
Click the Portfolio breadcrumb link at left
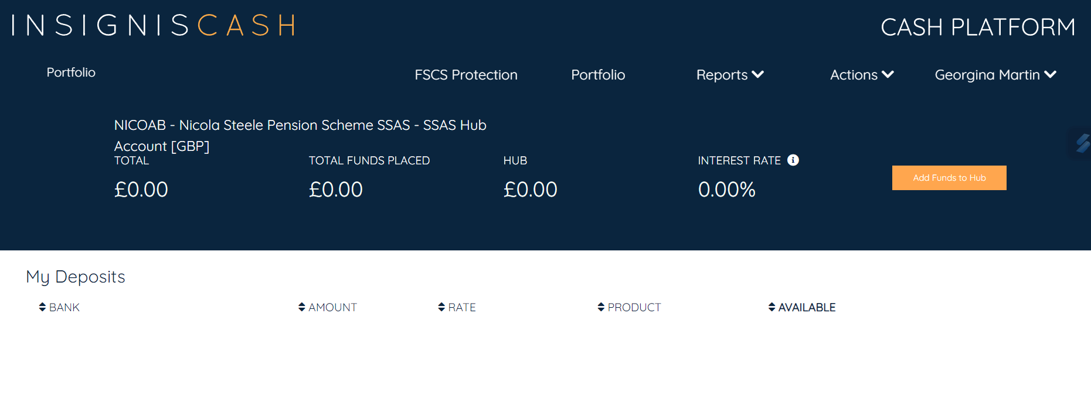tap(71, 73)
